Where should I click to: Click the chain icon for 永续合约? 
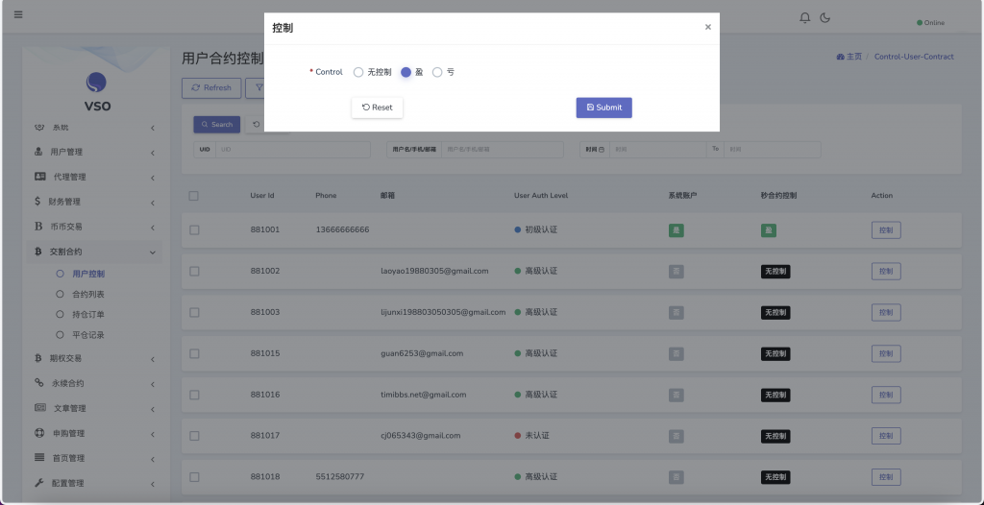[39, 383]
